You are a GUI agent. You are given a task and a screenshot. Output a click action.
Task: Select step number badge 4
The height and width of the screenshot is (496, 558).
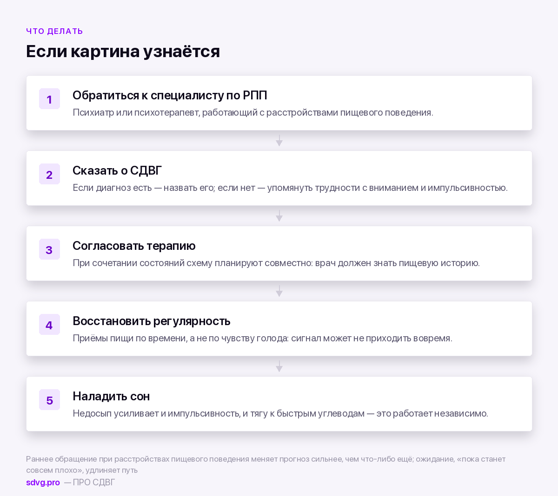pyautogui.click(x=49, y=325)
